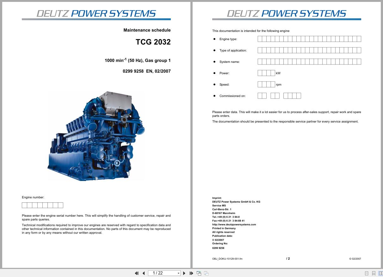
Task: Click the 'Engine number:' label
Action: click(x=33, y=197)
